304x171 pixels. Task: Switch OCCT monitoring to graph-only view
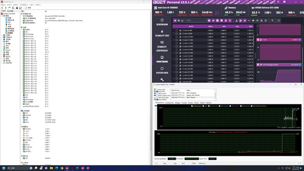pos(182,21)
